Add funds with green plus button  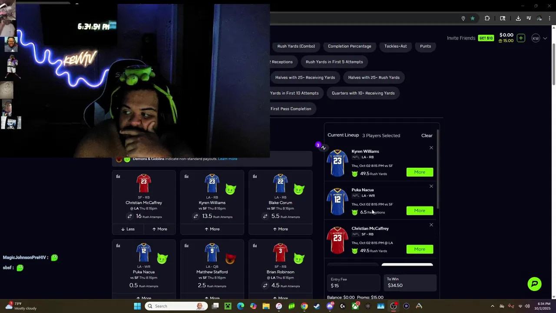(x=521, y=38)
